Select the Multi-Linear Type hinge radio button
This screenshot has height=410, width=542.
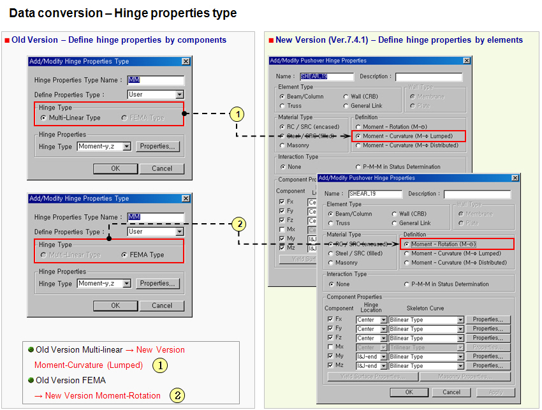43,118
